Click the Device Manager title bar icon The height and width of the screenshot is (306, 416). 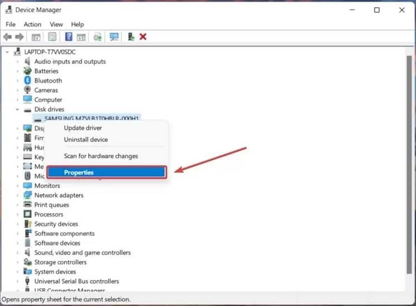tap(8, 9)
